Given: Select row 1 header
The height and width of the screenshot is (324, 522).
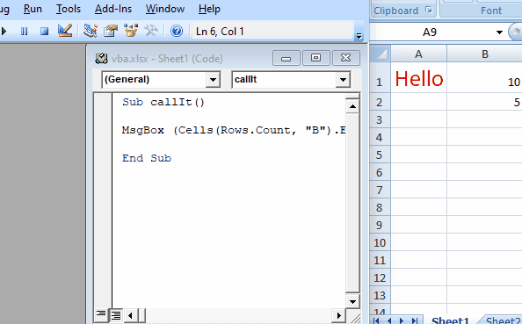Looking at the screenshot, I should point(381,77).
